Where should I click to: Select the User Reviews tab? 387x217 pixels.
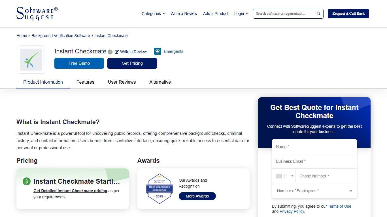(x=122, y=82)
